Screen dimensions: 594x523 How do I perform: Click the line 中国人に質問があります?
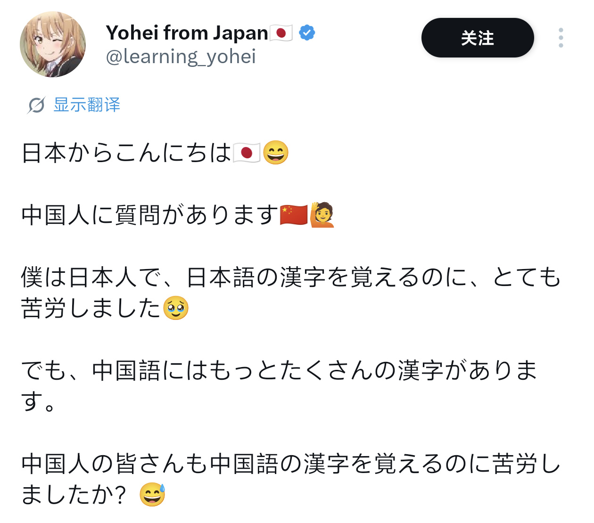(150, 215)
